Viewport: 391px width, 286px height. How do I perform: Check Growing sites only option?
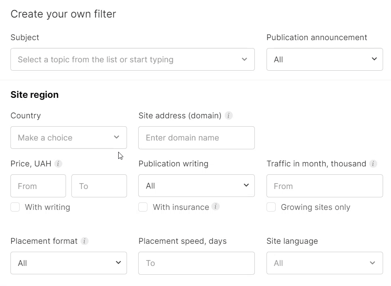coord(271,207)
